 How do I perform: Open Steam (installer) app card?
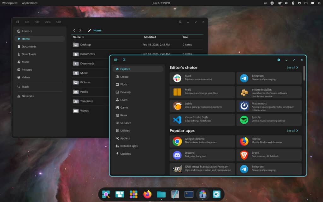[x=269, y=92]
